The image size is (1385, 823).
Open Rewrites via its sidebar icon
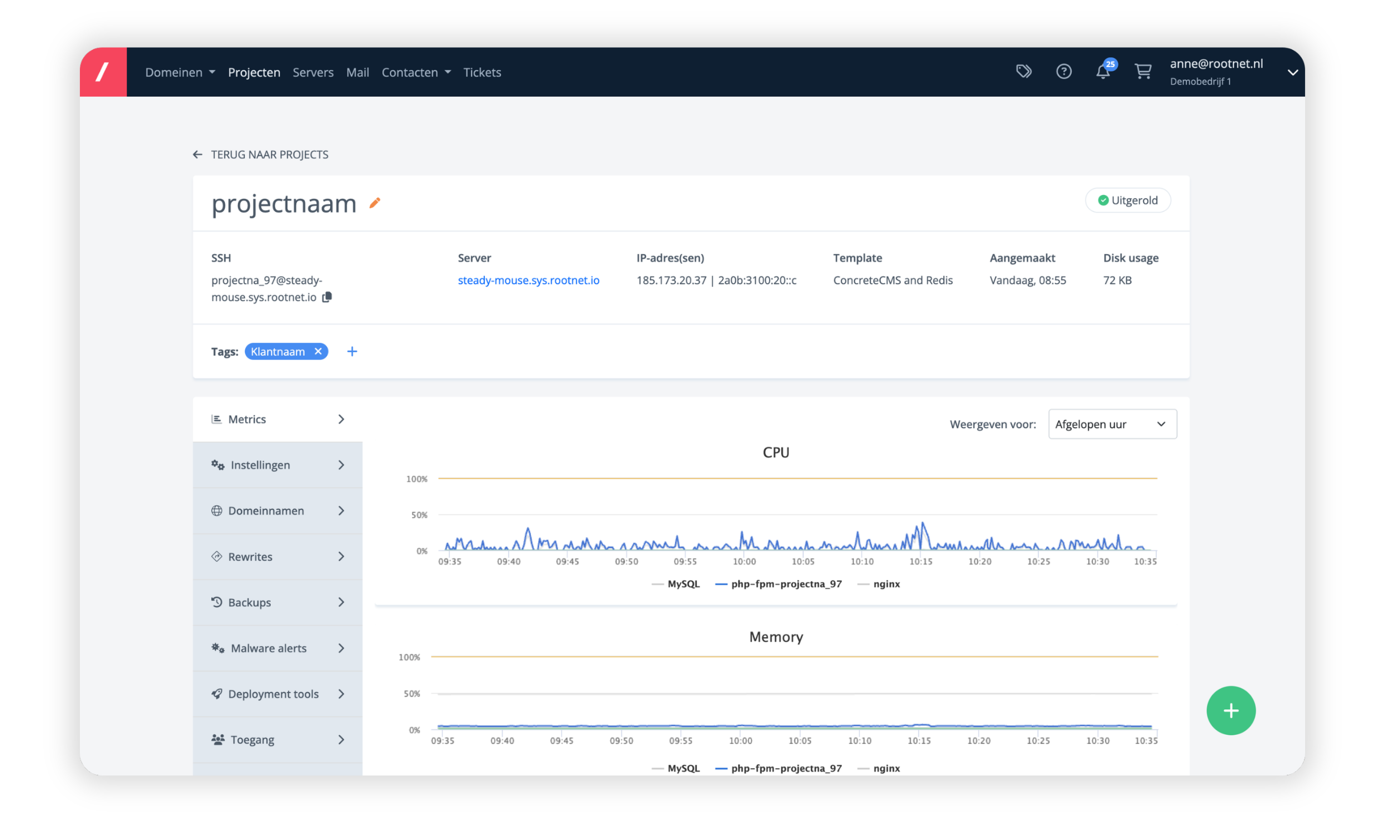[217, 556]
